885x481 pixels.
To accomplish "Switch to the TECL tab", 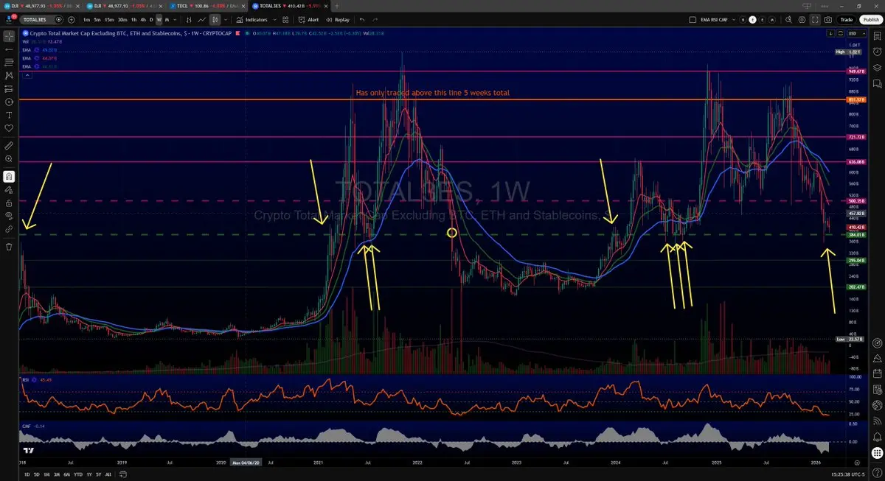I will [208, 6].
